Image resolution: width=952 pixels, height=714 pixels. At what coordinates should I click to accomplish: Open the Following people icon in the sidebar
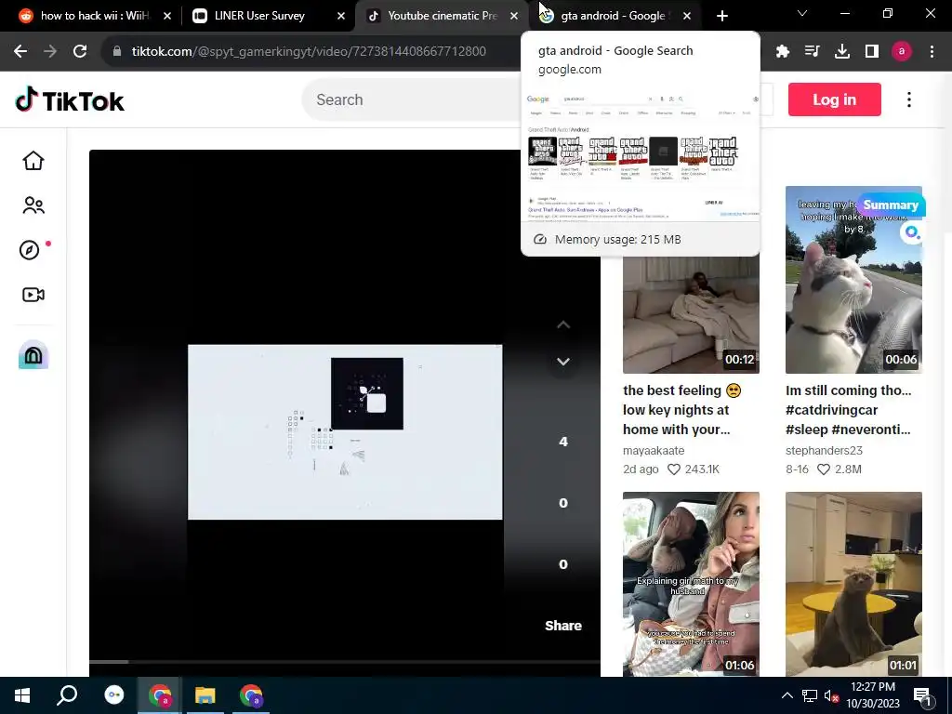33,205
